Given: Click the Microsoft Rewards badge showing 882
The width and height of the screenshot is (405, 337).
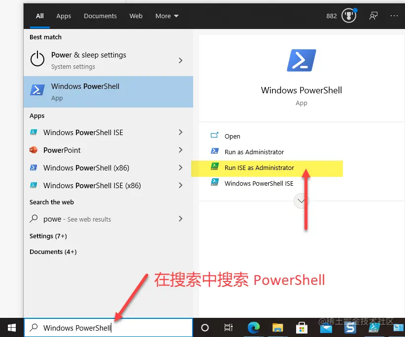Looking at the screenshot, I should 341,16.
